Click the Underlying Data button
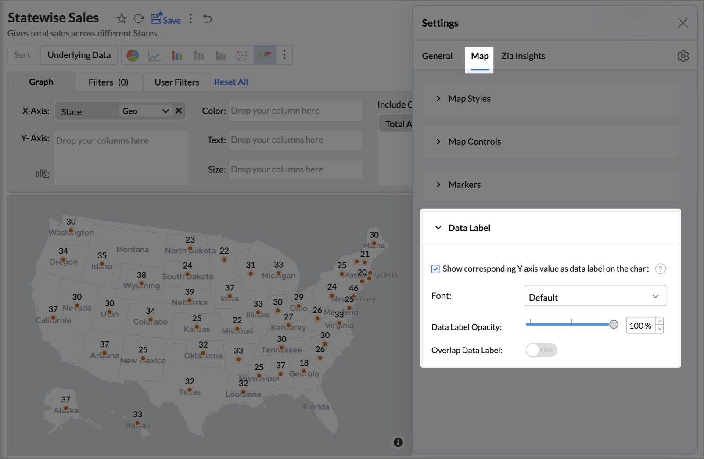Screen dimensions: 704x459 [79, 55]
